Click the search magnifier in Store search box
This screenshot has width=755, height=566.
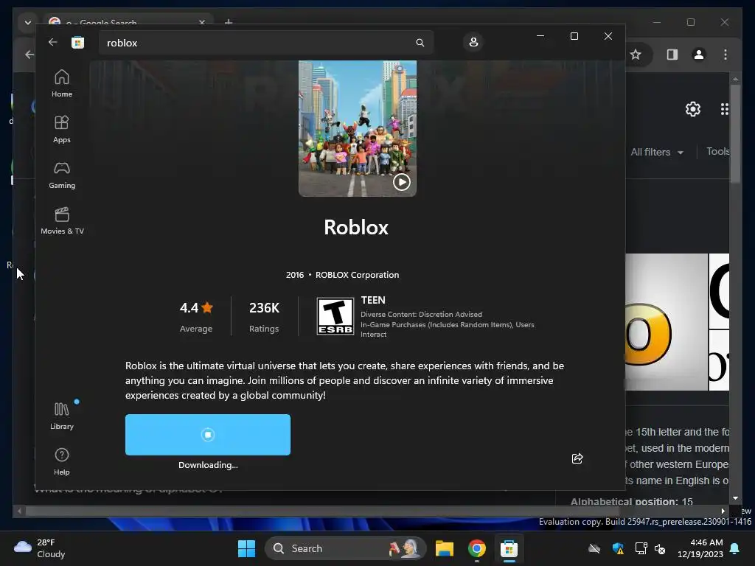pos(420,42)
